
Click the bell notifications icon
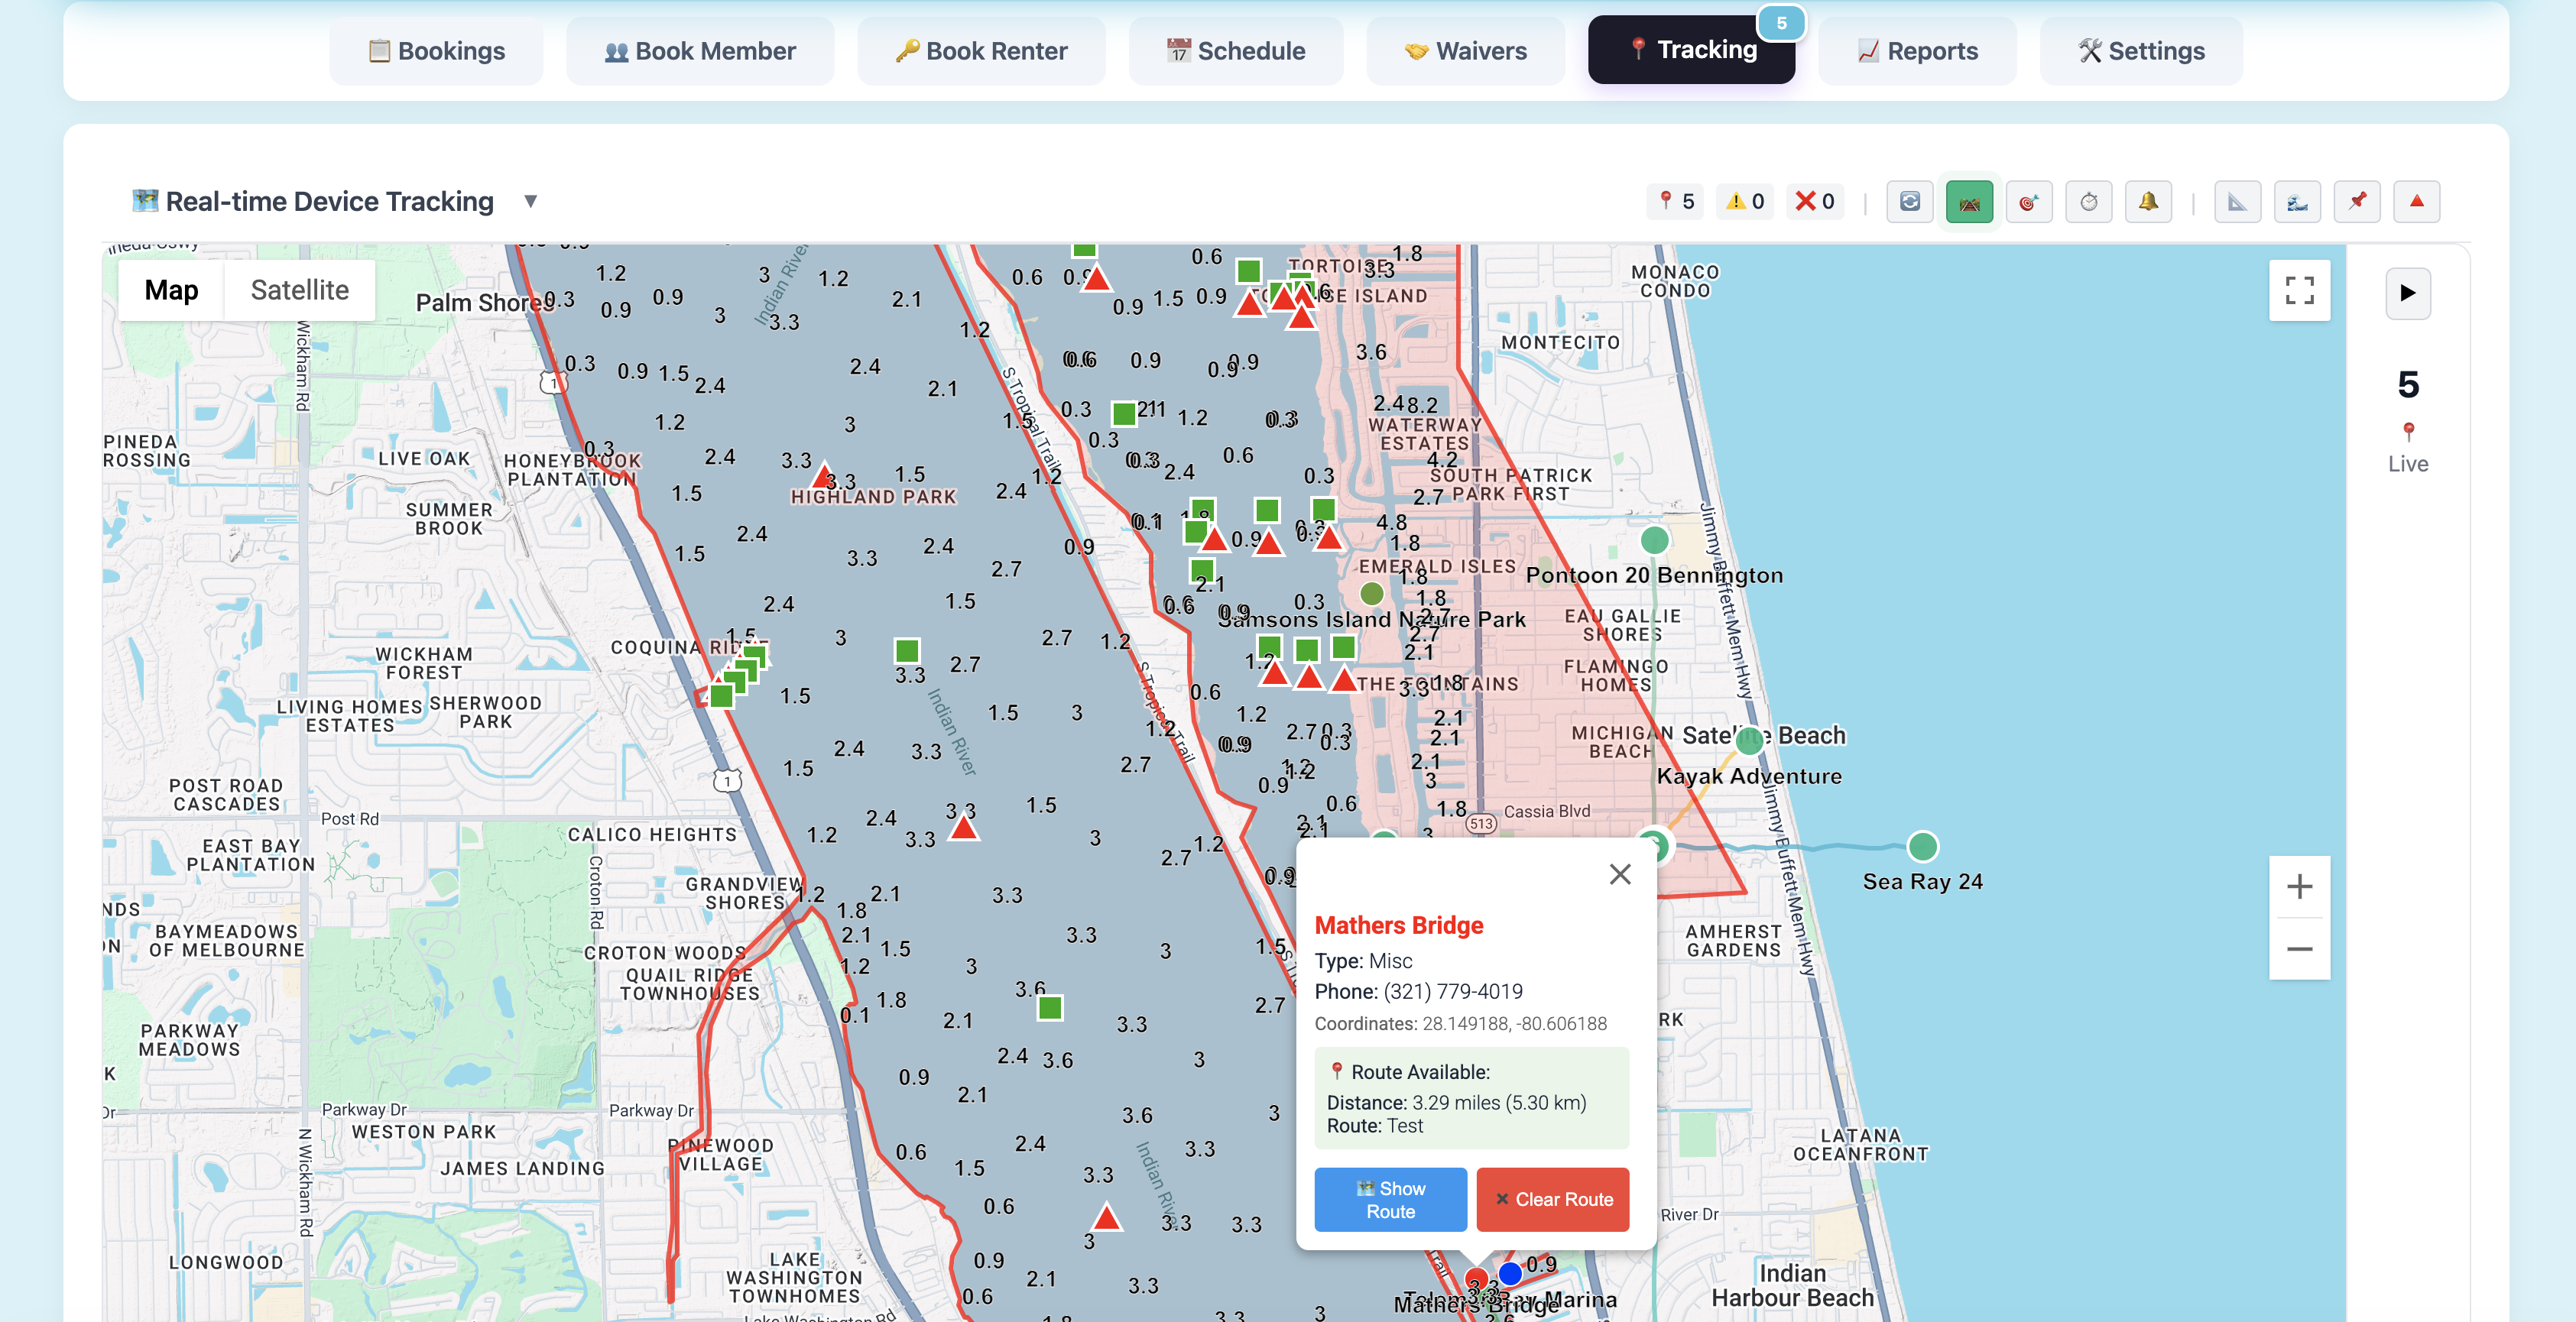coord(2148,201)
